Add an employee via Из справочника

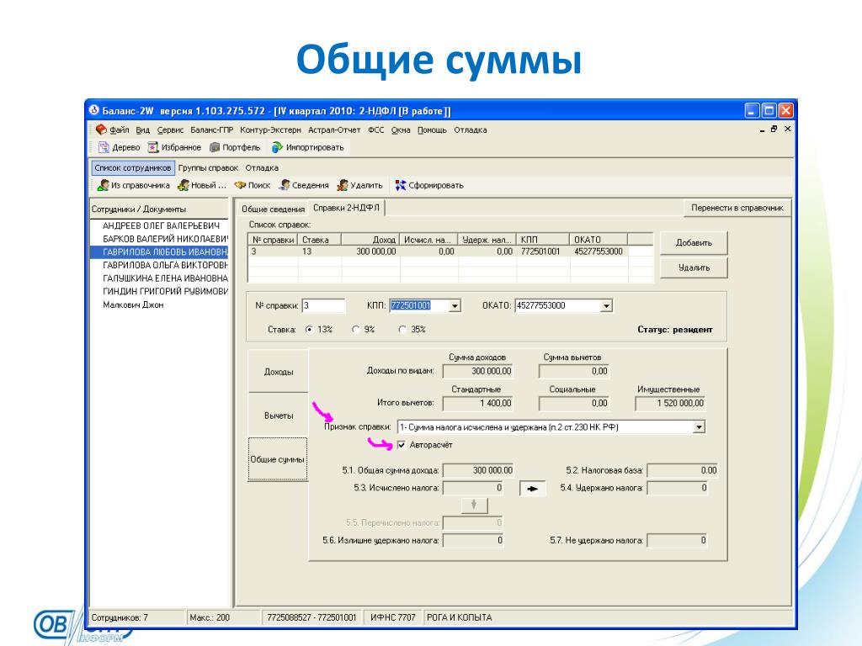tap(103, 185)
